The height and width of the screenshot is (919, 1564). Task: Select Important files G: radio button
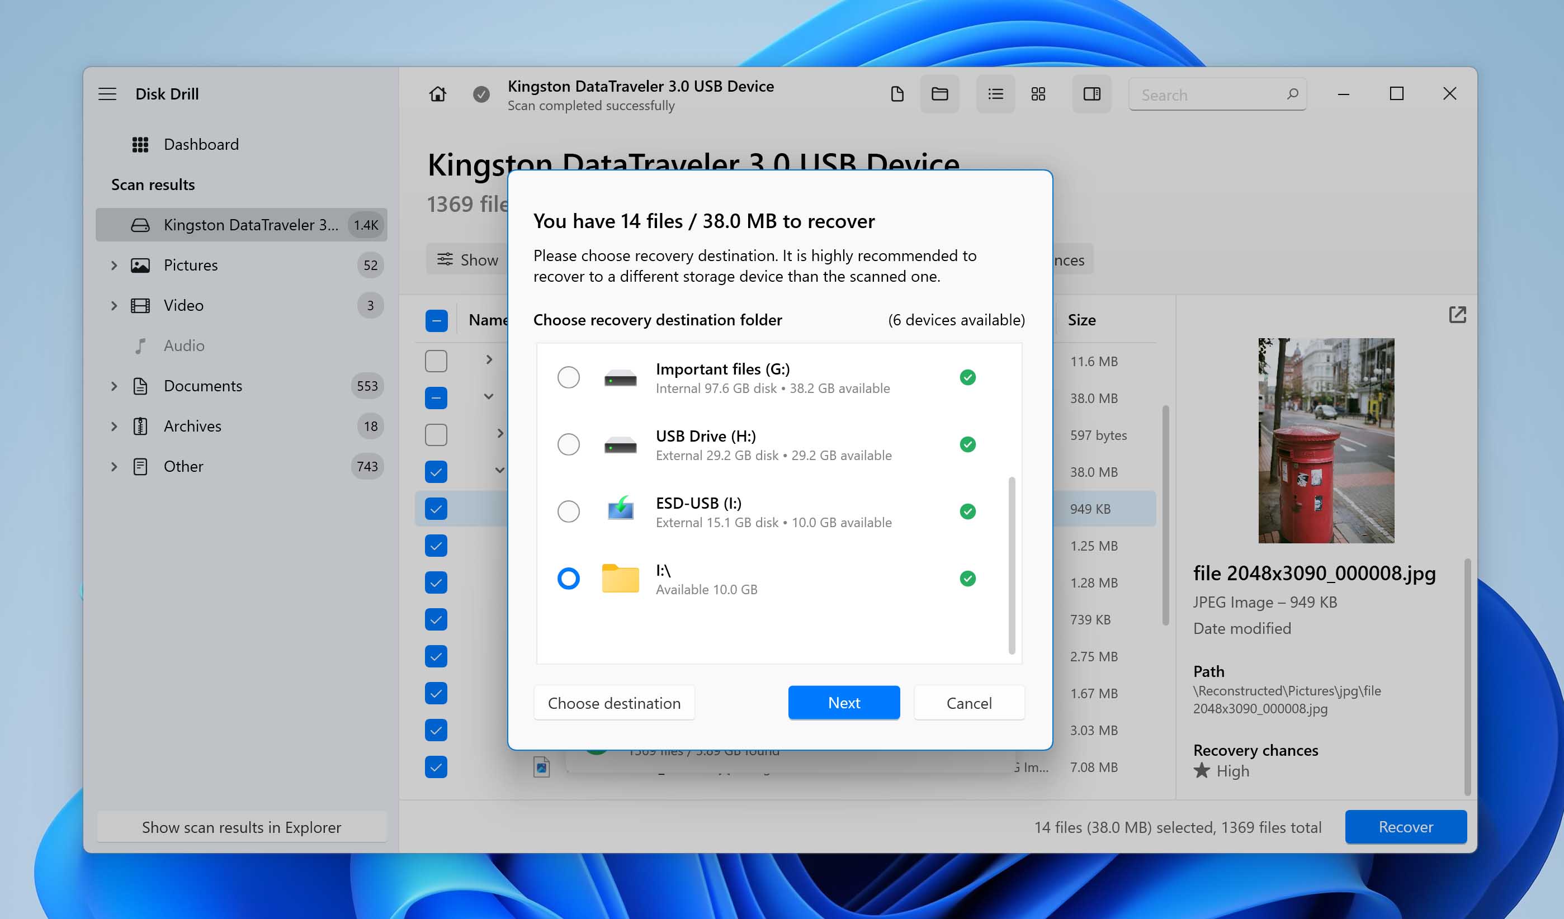(568, 377)
